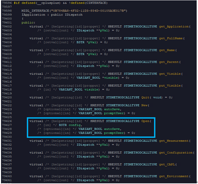Click line number 79626
The height and width of the screenshot is (184, 198).
(x=7, y=121)
